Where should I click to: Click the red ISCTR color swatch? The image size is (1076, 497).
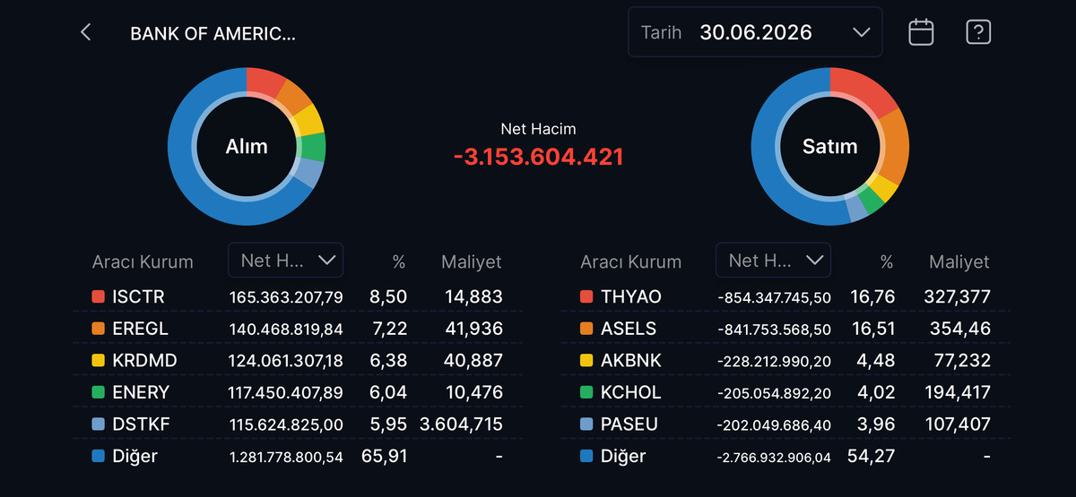tap(99, 296)
